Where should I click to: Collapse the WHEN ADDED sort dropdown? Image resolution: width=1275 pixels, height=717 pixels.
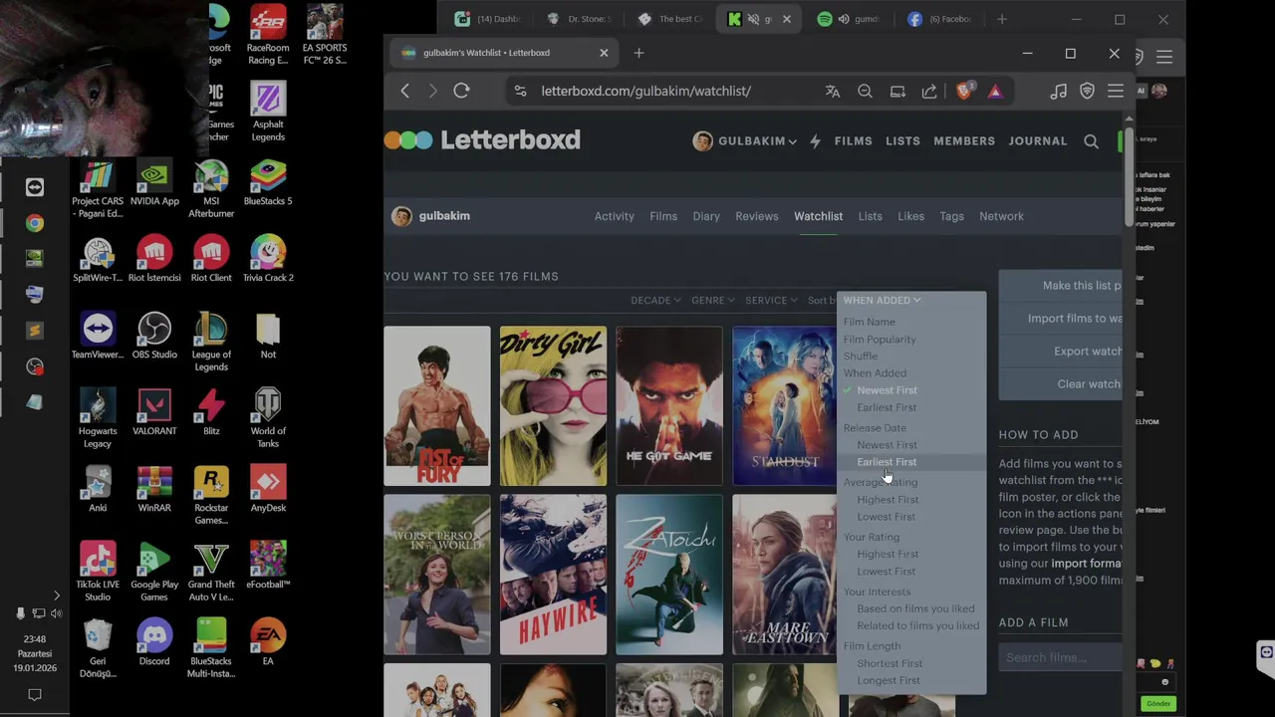tap(882, 300)
